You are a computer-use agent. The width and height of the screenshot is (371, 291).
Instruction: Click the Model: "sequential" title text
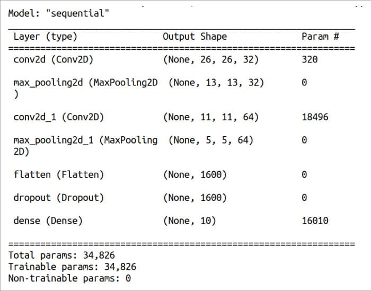pyautogui.click(x=58, y=13)
